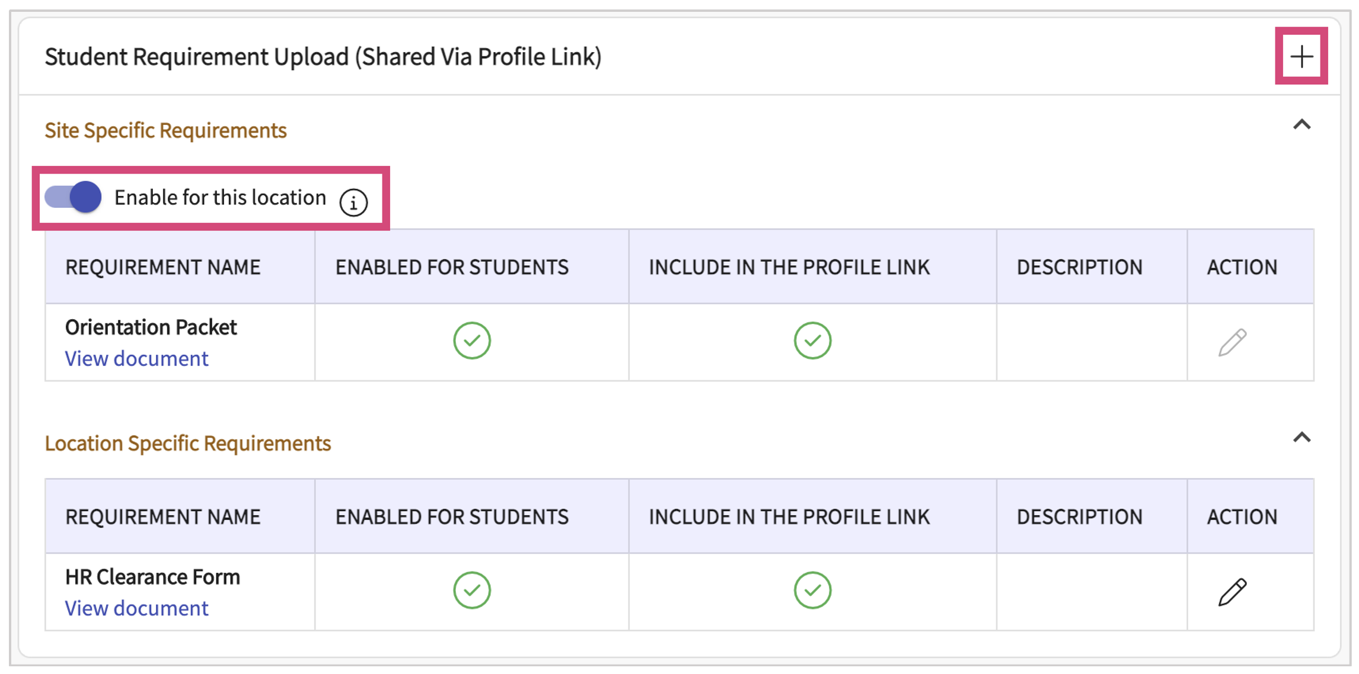This screenshot has height=674, width=1359.
Task: Collapse Site Specific Requirements section
Action: 1301,125
